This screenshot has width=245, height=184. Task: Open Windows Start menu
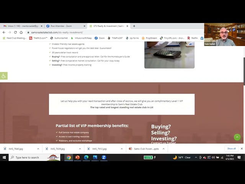point(4,158)
